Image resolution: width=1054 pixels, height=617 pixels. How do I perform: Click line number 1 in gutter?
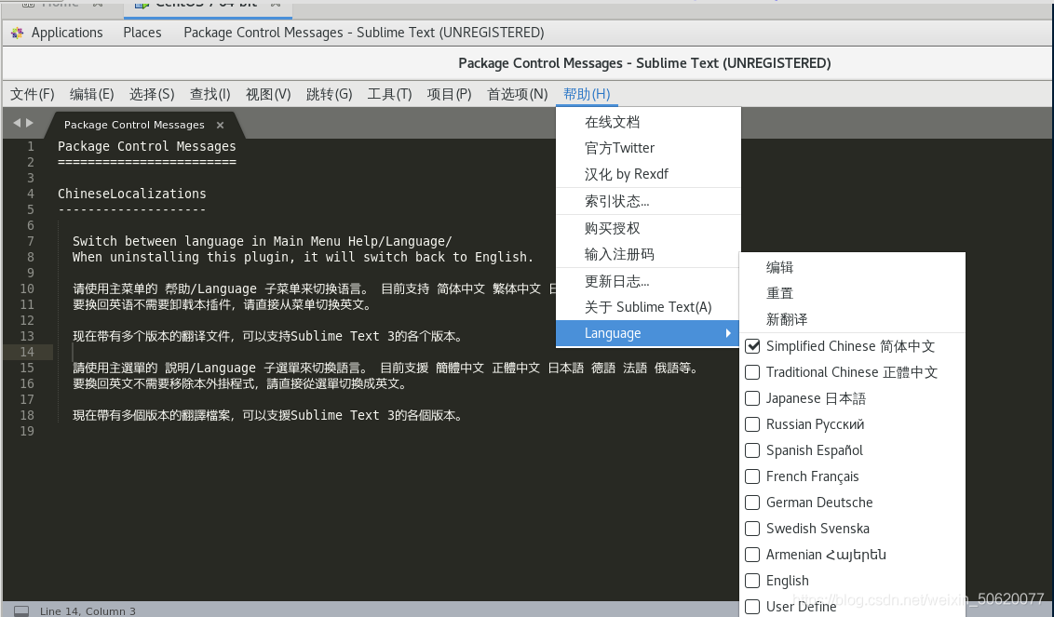(30, 146)
